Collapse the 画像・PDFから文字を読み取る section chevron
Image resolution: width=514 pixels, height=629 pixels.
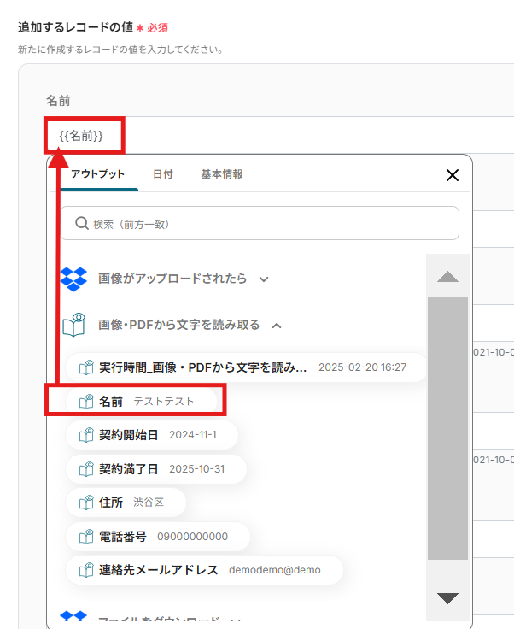click(x=277, y=326)
